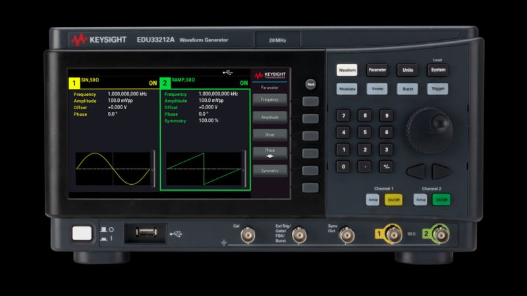
Task: Open the System key menu
Action: [x=438, y=70]
